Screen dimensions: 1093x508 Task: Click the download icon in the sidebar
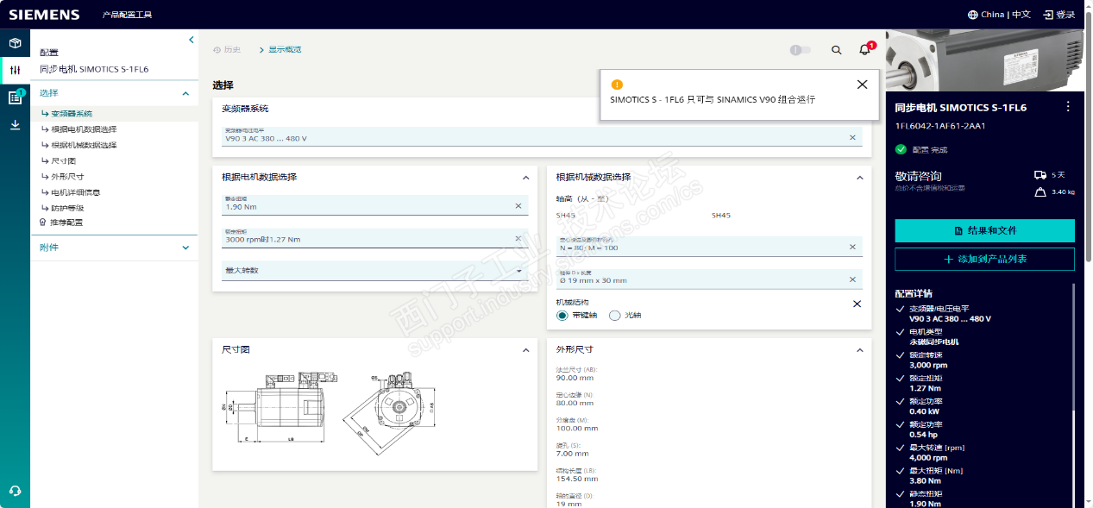pos(15,125)
